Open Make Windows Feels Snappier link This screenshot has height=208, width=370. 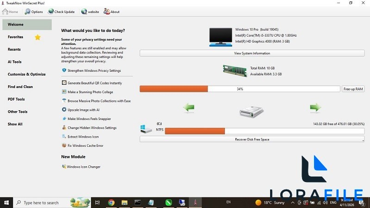[89, 119]
